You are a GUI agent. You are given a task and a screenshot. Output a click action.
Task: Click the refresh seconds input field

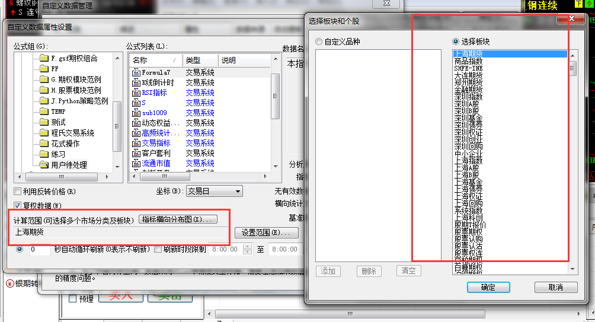(40, 250)
